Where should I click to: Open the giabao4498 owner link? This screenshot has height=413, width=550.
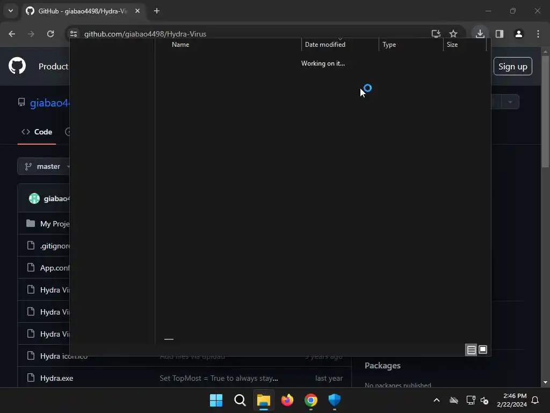pos(49,103)
